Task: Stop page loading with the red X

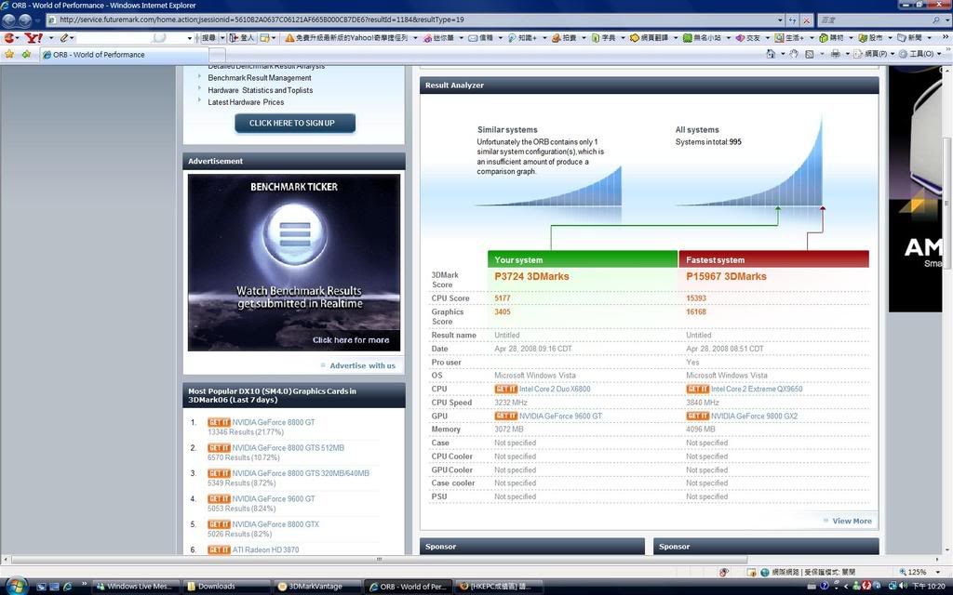Action: (807, 20)
